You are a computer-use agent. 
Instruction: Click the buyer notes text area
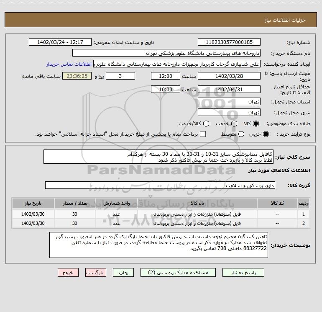click(158, 245)
